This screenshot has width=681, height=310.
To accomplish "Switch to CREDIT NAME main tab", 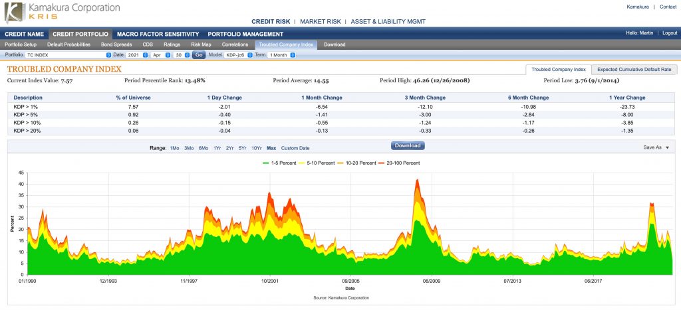I will pos(25,34).
